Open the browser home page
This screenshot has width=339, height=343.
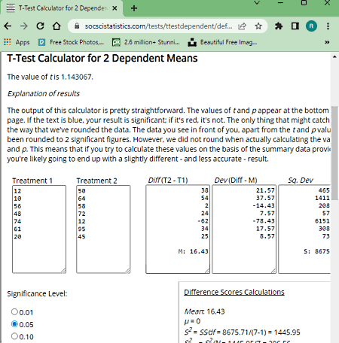[56, 26]
